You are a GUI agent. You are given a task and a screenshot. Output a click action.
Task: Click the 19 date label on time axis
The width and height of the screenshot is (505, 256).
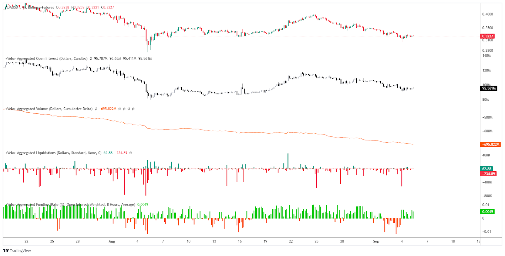[x=265, y=242]
